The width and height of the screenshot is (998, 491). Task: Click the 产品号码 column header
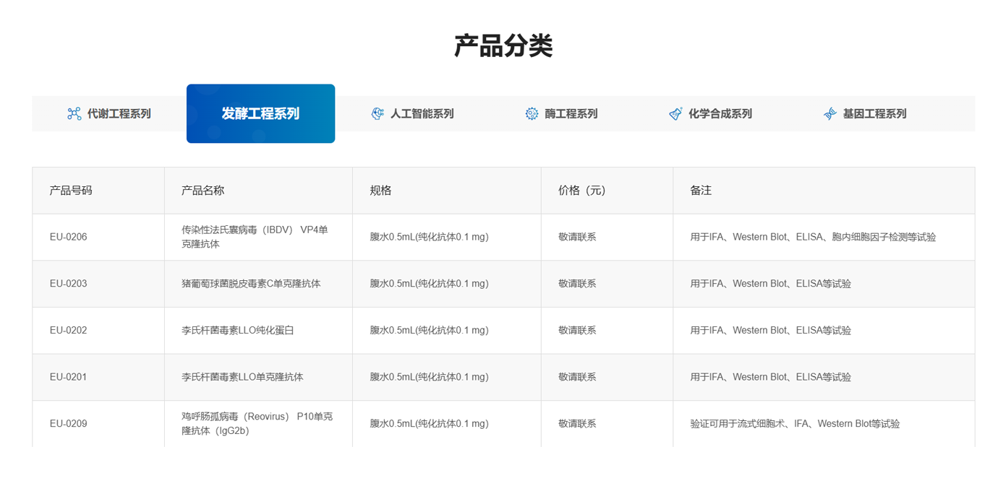(71, 191)
